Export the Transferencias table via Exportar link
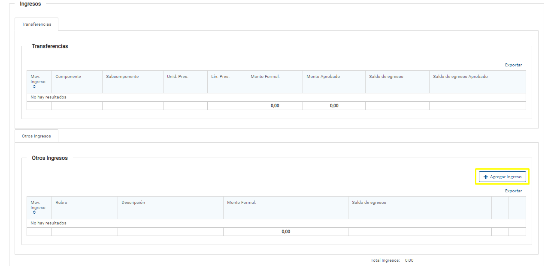Image resolution: width=548 pixels, height=266 pixels. (x=513, y=65)
